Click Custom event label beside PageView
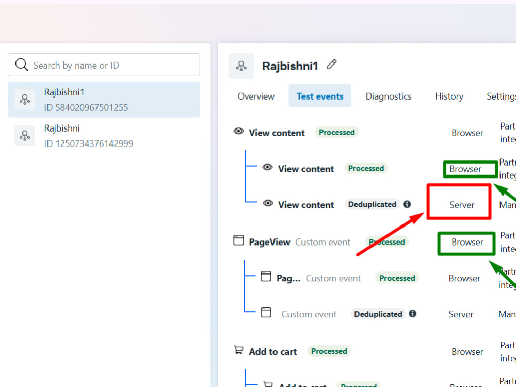This screenshot has height=387, width=516. tap(322, 242)
